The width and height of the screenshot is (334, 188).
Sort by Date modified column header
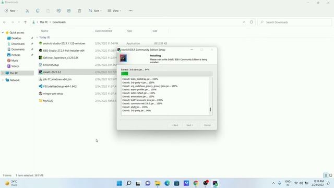pyautogui.click(x=103, y=31)
